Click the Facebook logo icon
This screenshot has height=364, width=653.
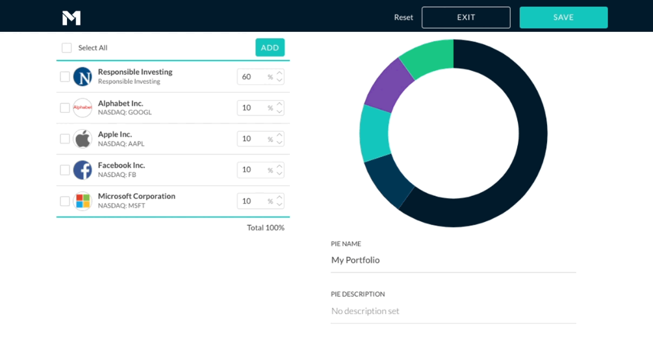coord(83,170)
